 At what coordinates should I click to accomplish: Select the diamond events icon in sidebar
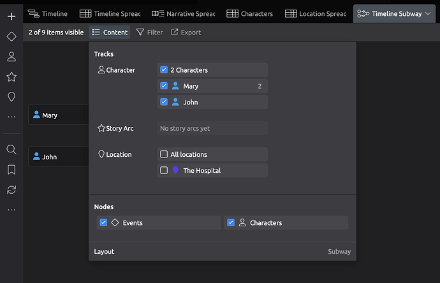click(x=11, y=36)
